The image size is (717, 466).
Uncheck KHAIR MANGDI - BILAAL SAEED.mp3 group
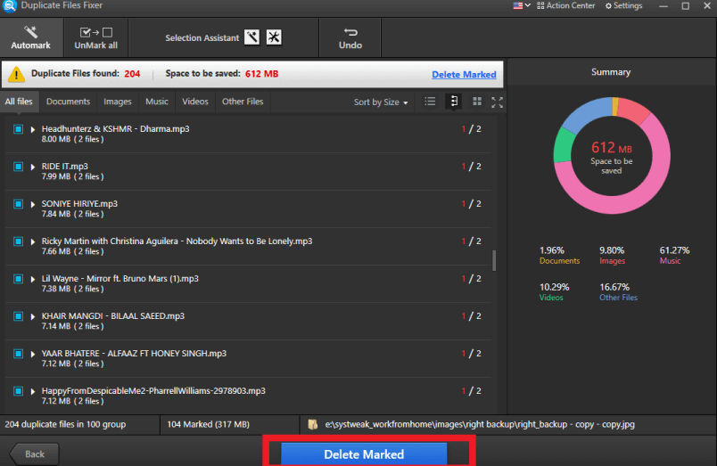click(x=18, y=316)
